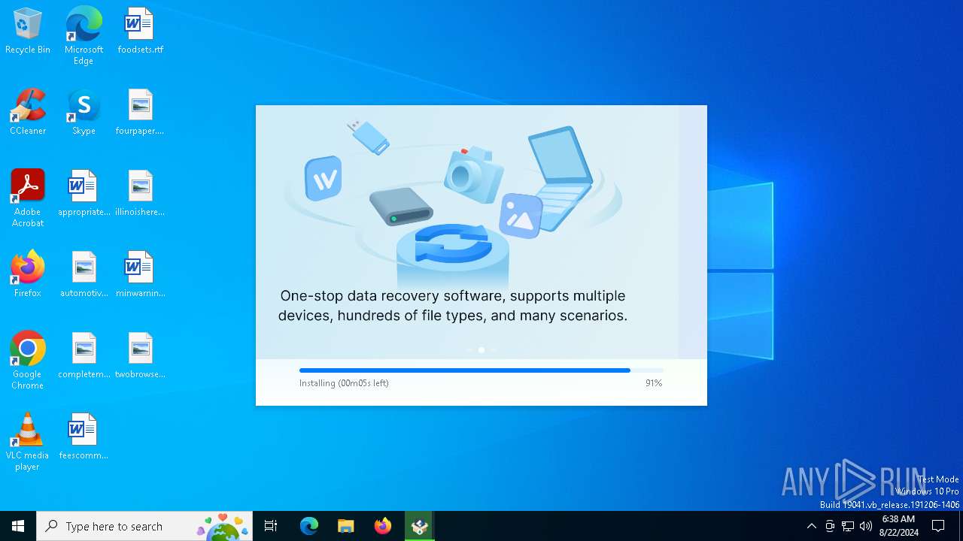Click the "Installing (00m05s left)" status text
The image size is (963, 541).
344,383
